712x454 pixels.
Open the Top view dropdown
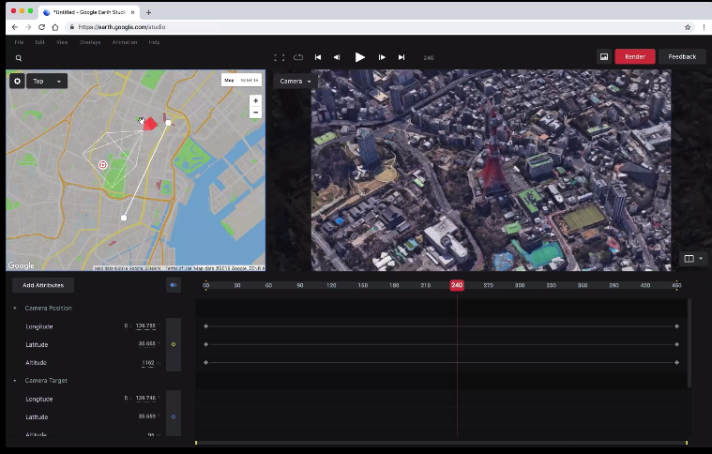pos(47,82)
